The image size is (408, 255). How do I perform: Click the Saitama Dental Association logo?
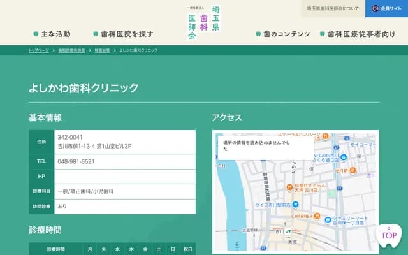(x=203, y=22)
